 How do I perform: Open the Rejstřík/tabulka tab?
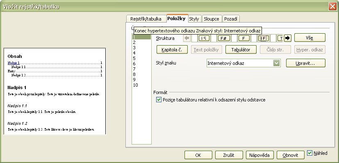(146, 19)
